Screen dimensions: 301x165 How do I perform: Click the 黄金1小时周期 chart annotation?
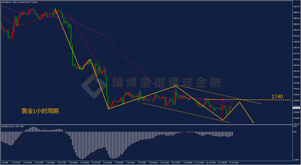pyautogui.click(x=40, y=111)
